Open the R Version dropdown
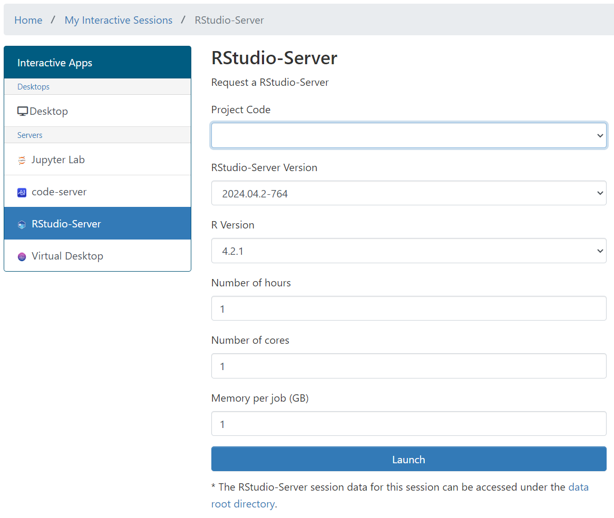Screen dimensions: 614x518 [408, 251]
